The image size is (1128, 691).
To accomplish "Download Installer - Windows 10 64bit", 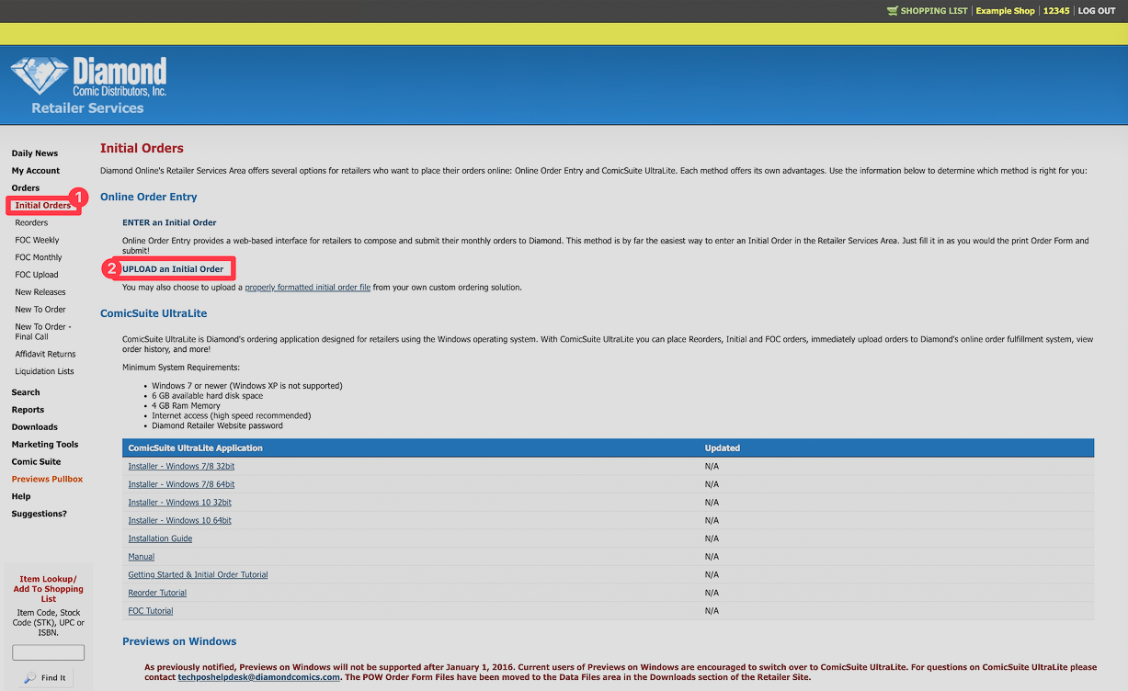I will (180, 521).
